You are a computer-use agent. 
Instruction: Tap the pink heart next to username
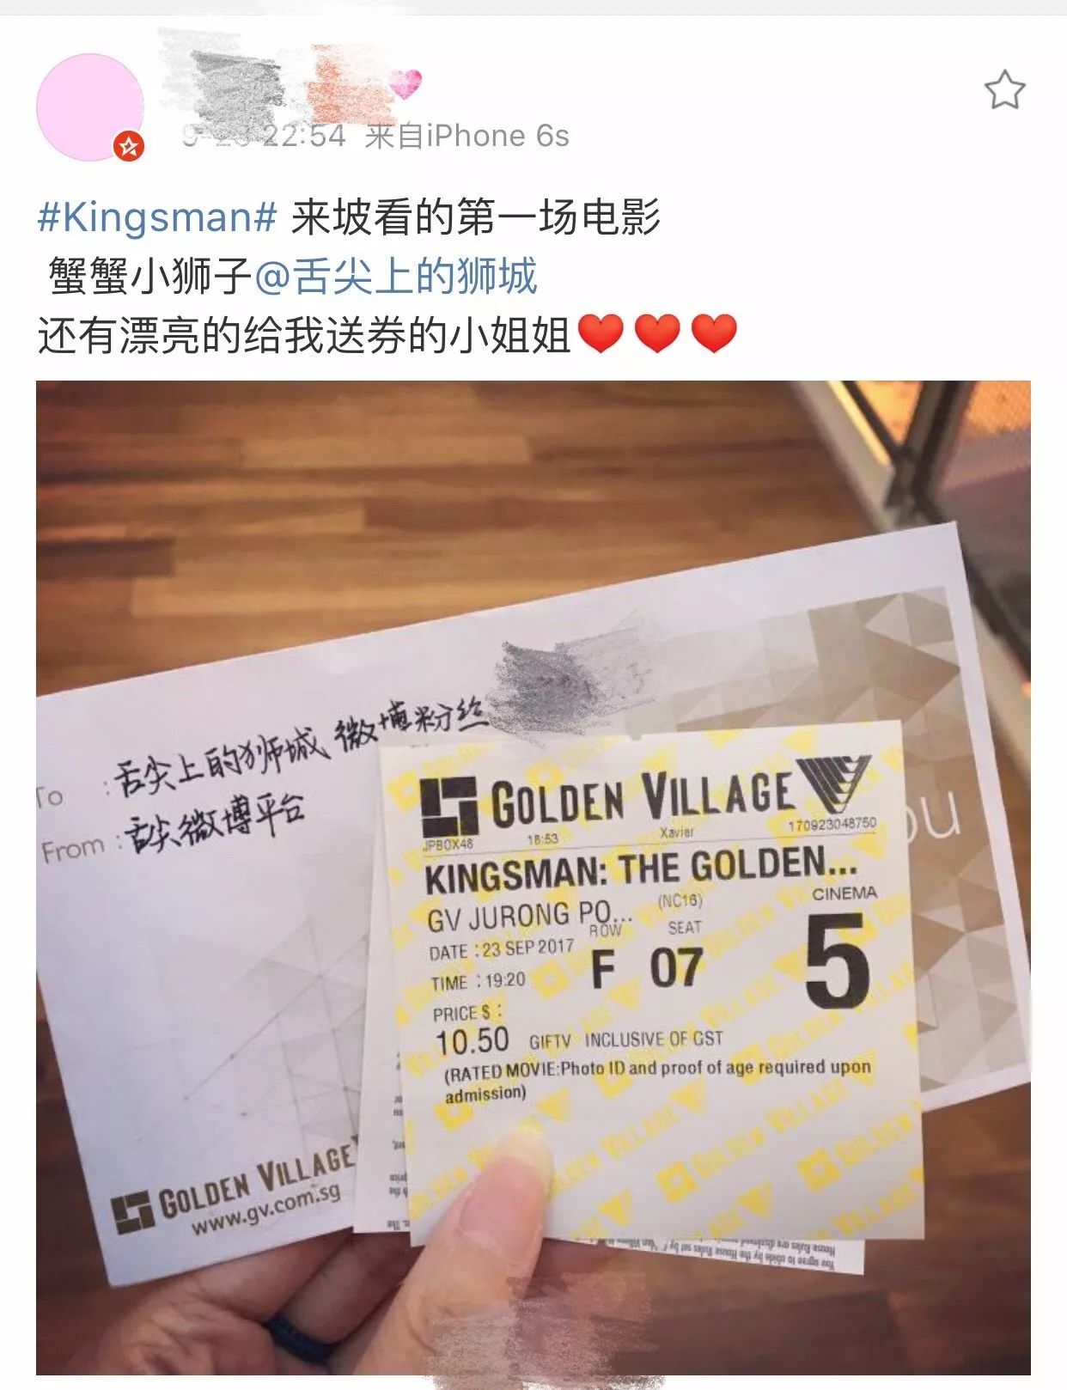[405, 83]
